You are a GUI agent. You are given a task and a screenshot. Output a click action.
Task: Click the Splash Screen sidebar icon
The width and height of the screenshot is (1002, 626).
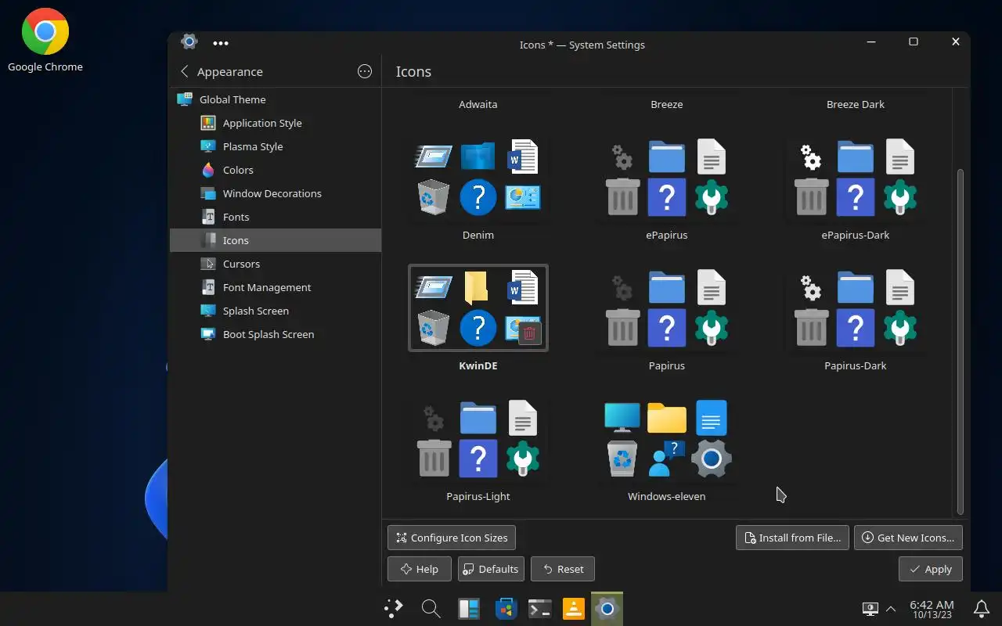pos(207,311)
